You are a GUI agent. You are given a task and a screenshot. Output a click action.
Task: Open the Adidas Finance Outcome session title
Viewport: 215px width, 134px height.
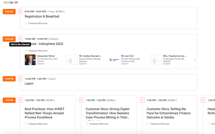168,113
